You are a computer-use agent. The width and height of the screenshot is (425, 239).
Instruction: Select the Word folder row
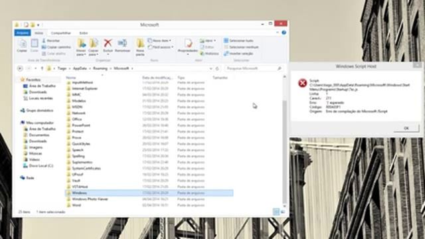(149, 205)
